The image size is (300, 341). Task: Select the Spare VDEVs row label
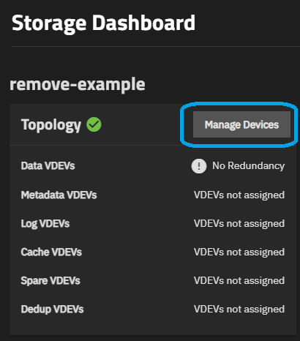coord(50,281)
